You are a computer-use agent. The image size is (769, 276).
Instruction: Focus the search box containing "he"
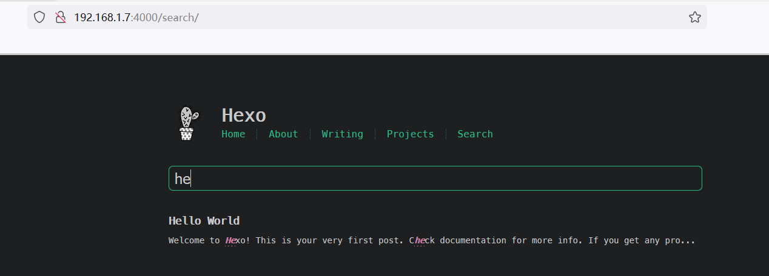(435, 179)
